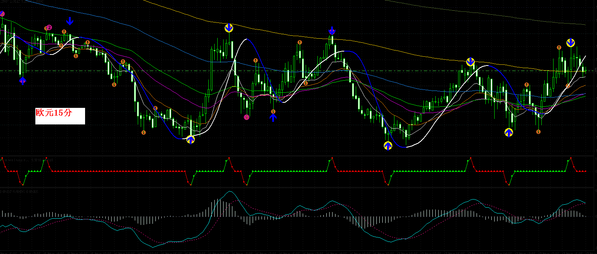Click the circled up arrow at lowest trough
Screen dimensions: 597x254
[x=388, y=146]
